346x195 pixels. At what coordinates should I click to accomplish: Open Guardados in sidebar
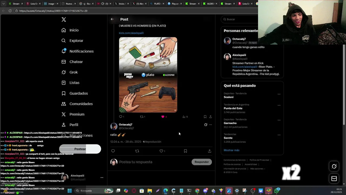click(x=75, y=93)
